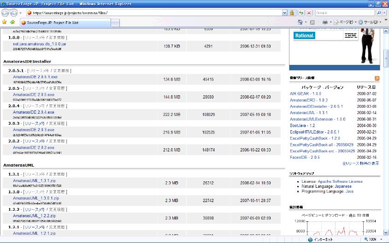Screen dimensions: 389x243
Task: Go forward with the browser Forward arrow
Action: [x=14, y=12]
